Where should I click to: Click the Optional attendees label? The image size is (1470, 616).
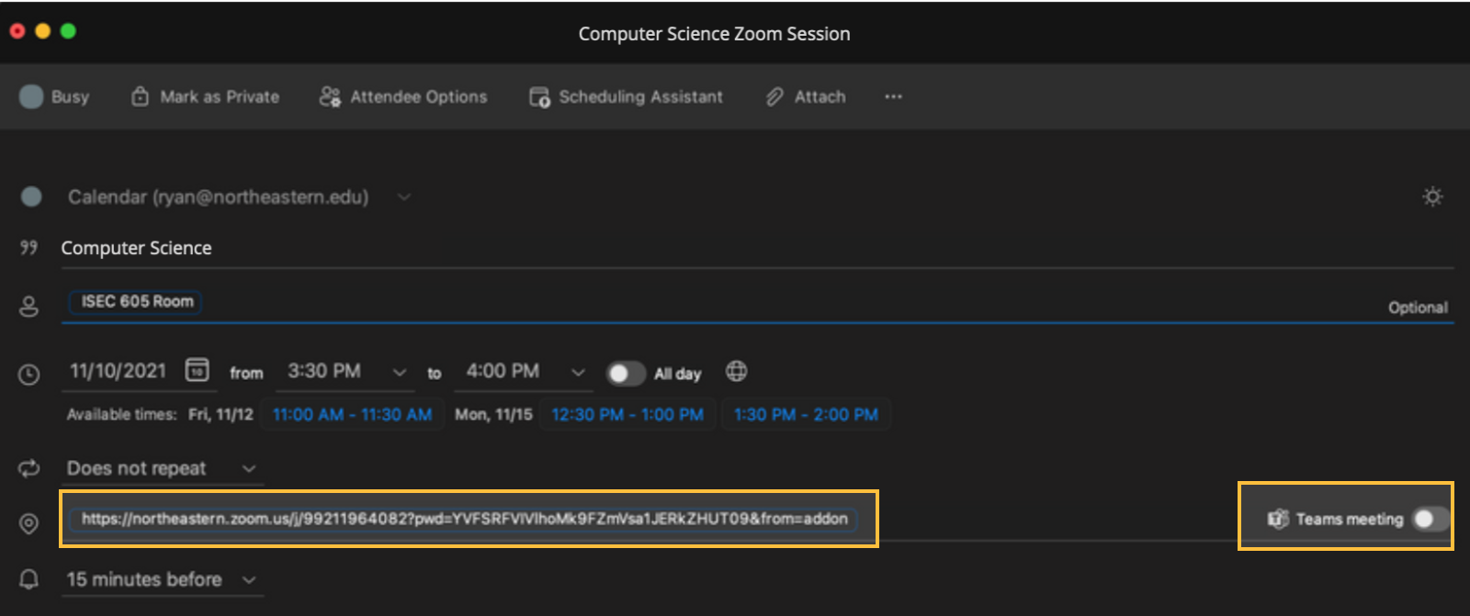(x=1417, y=308)
